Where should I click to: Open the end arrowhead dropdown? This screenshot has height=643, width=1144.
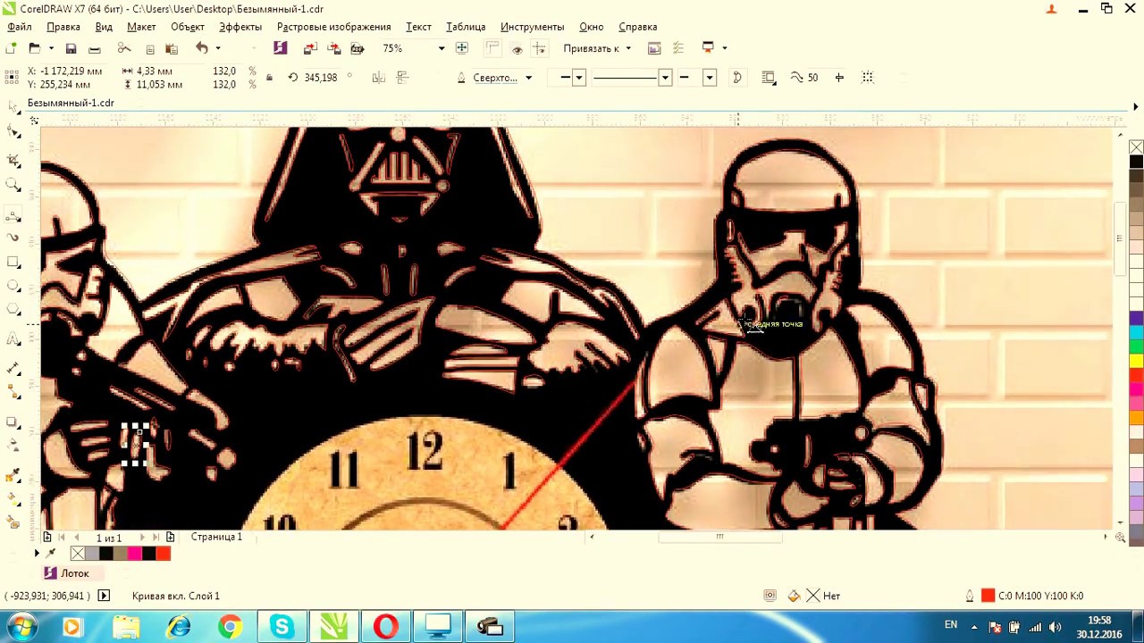[710, 78]
